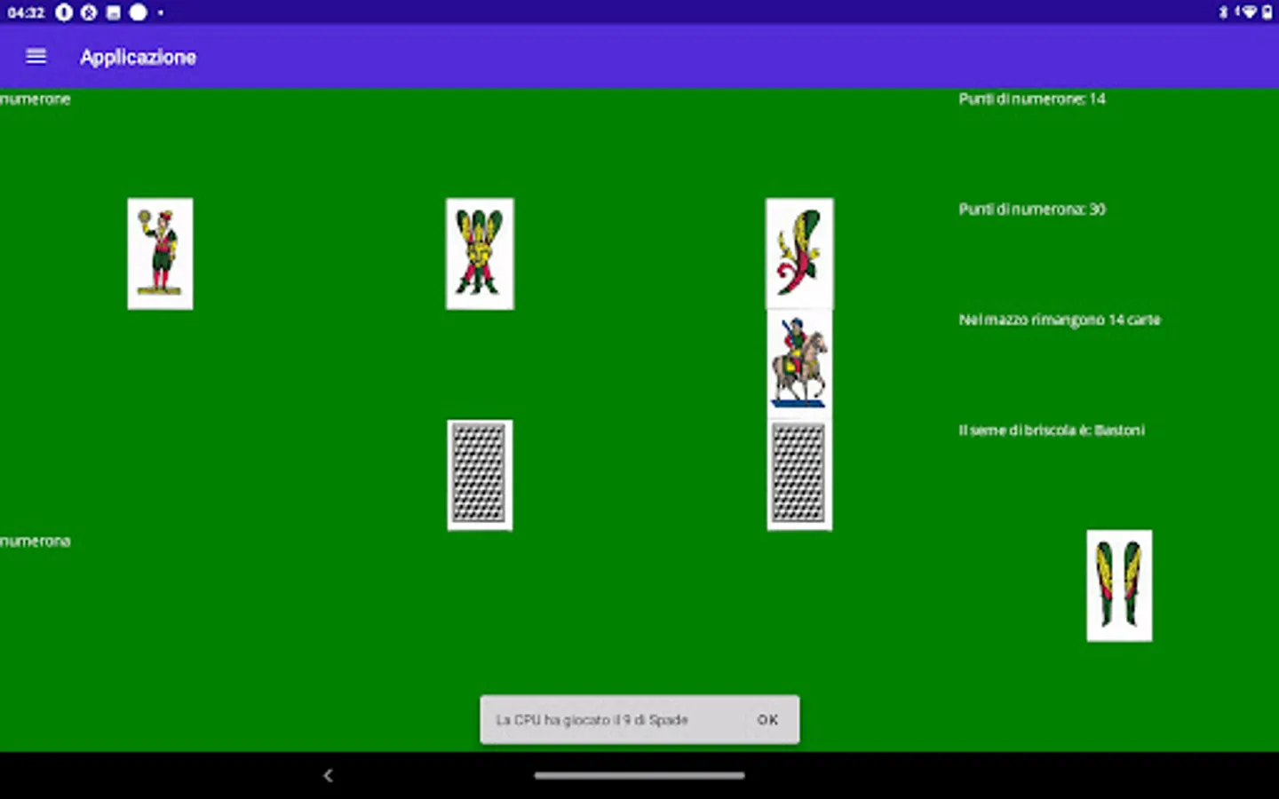The height and width of the screenshot is (799, 1279).
Task: Tap the home gesture pill
Action: point(639,775)
